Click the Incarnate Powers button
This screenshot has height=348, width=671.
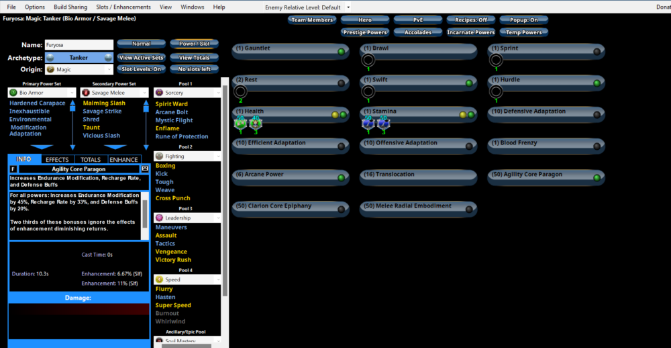tap(471, 32)
